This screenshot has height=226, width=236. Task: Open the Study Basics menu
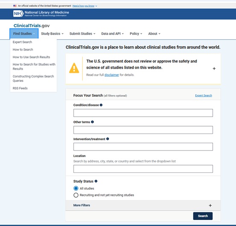[52, 33]
